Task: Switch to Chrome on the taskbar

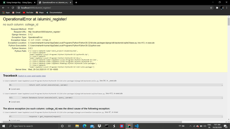Action: point(129,126)
